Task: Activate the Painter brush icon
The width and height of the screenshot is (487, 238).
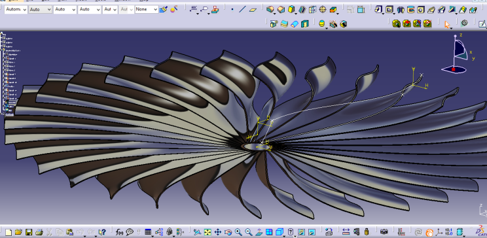Action: pos(163,10)
